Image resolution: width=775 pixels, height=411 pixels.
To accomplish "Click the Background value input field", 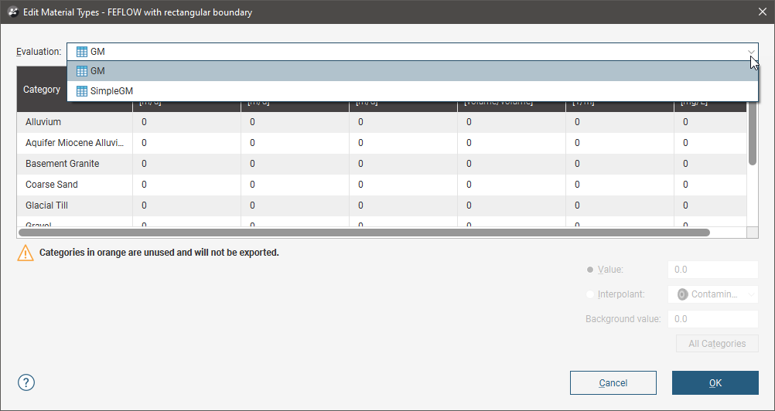I will [712, 319].
